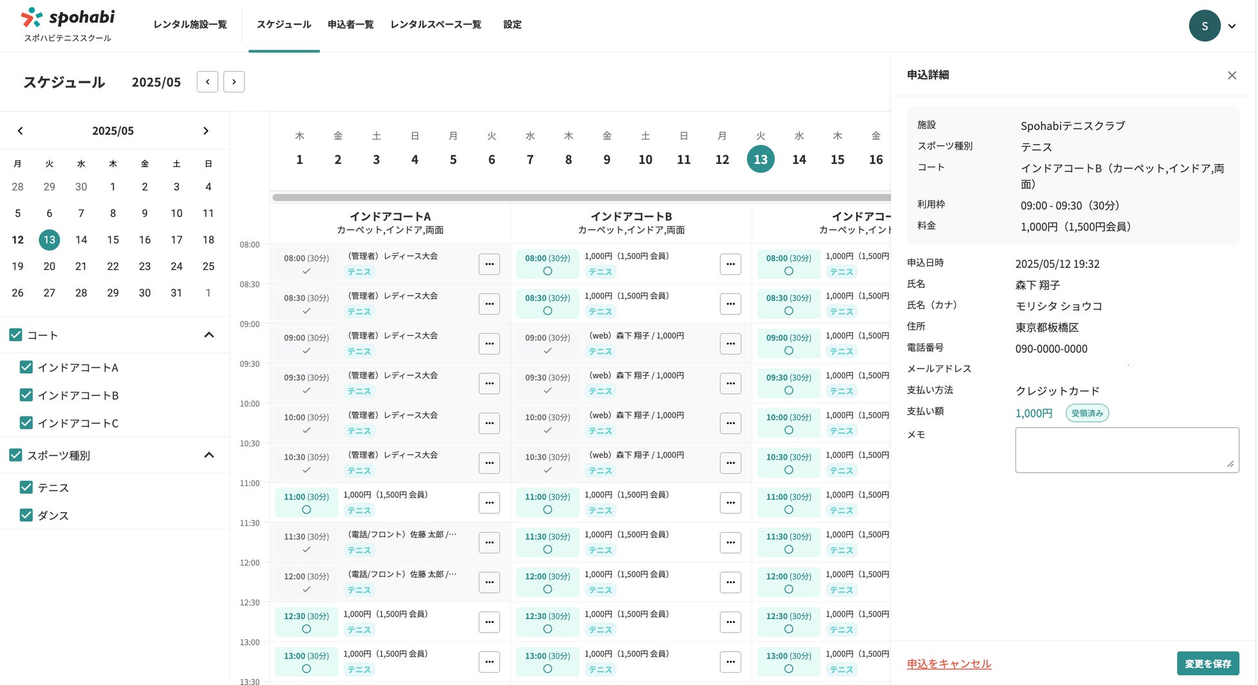1258x685 pixels.
Task: Toggle the スポーツ種別 group checkbox
Action: coord(15,455)
